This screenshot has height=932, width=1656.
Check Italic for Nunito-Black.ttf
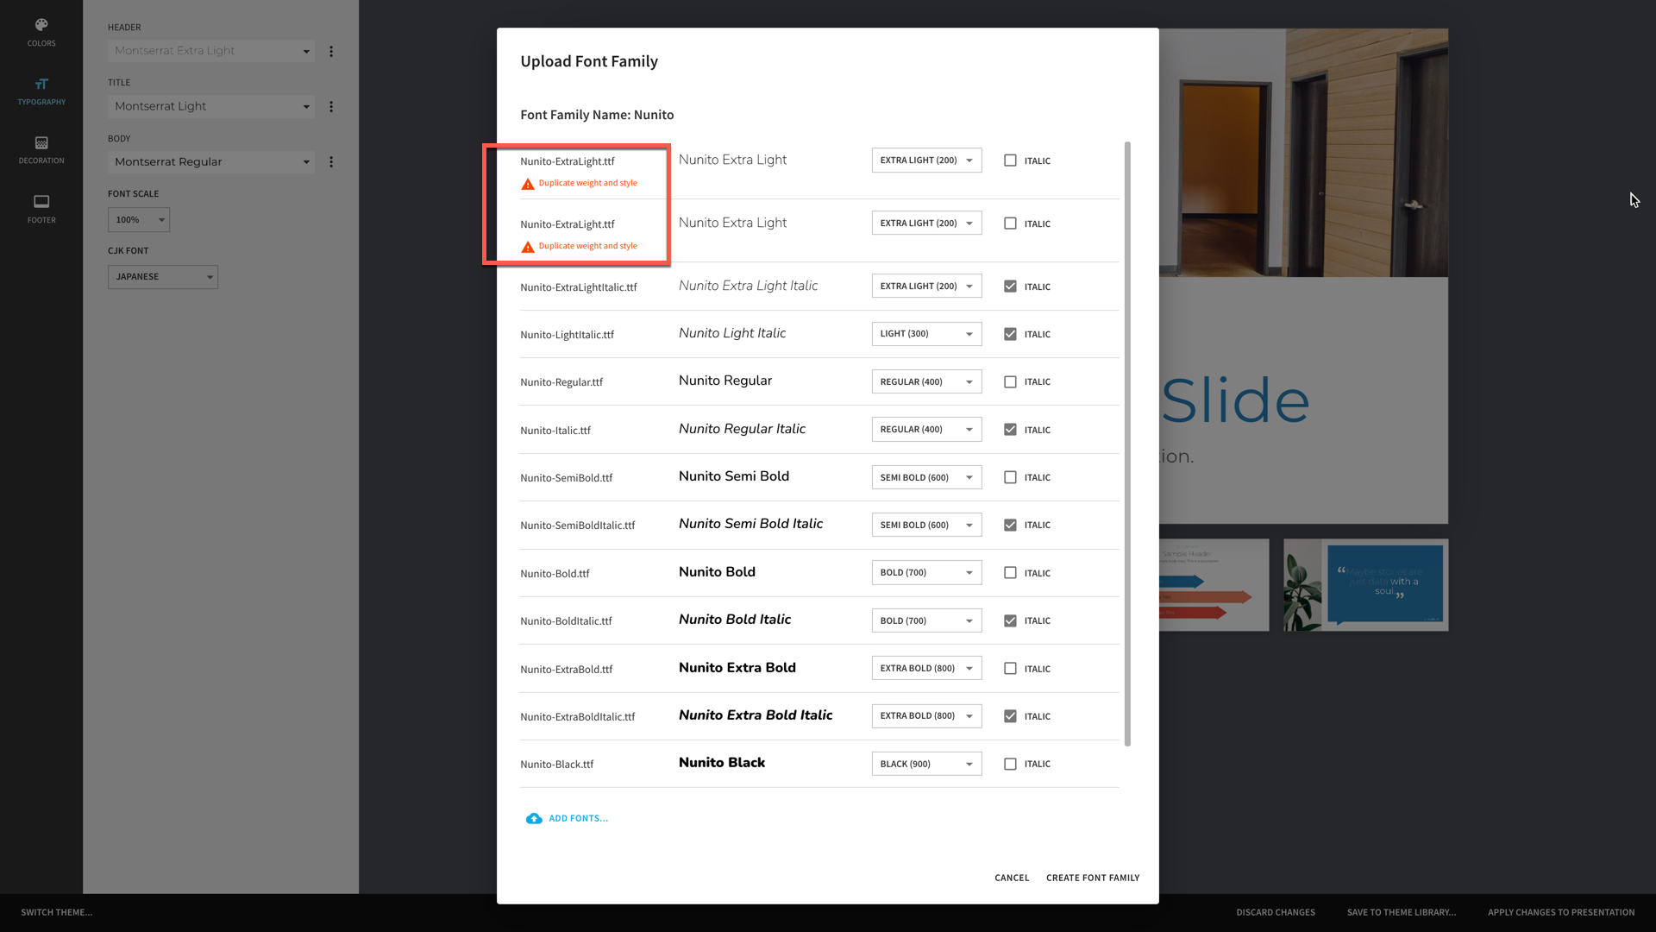pyautogui.click(x=1010, y=764)
